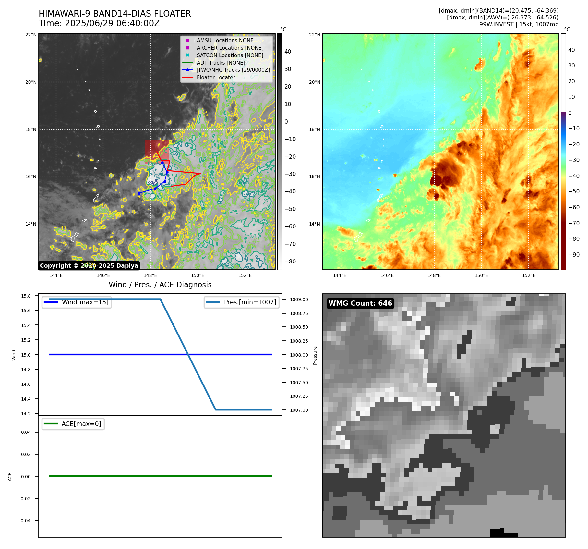Click the −80 tick on grayscale colorbar
This screenshot has height=549, width=588.
pos(290,262)
